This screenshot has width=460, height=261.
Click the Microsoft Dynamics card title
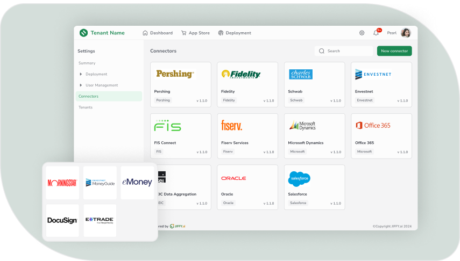[x=306, y=143]
